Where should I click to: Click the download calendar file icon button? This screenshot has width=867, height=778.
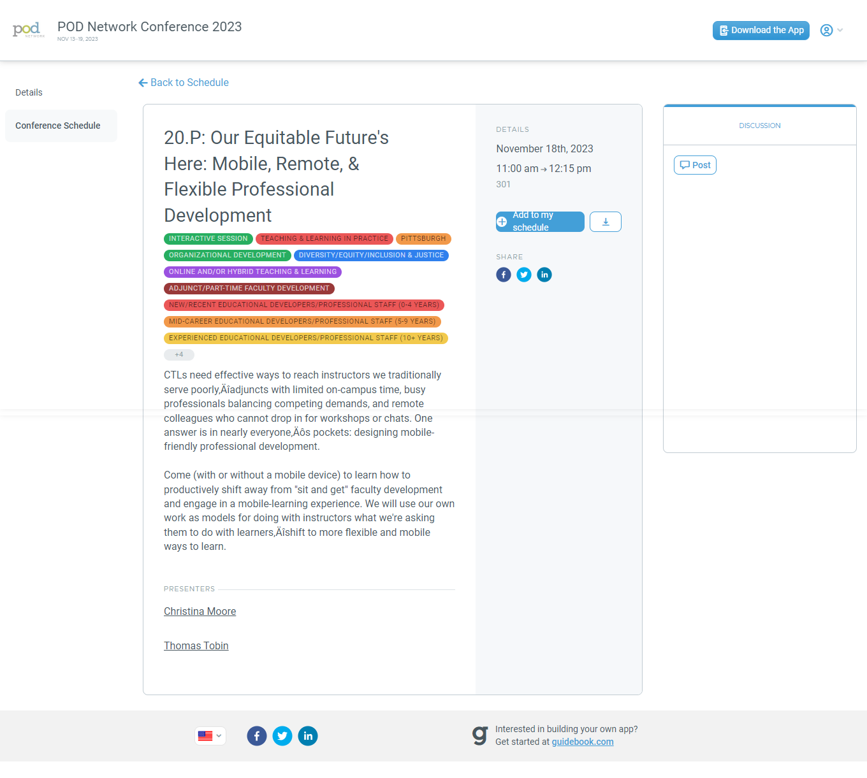point(605,222)
